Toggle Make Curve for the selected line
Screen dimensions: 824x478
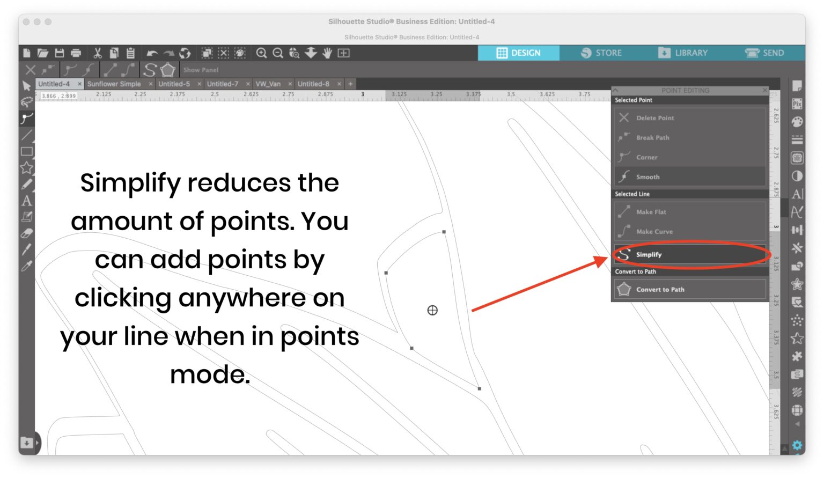click(689, 231)
